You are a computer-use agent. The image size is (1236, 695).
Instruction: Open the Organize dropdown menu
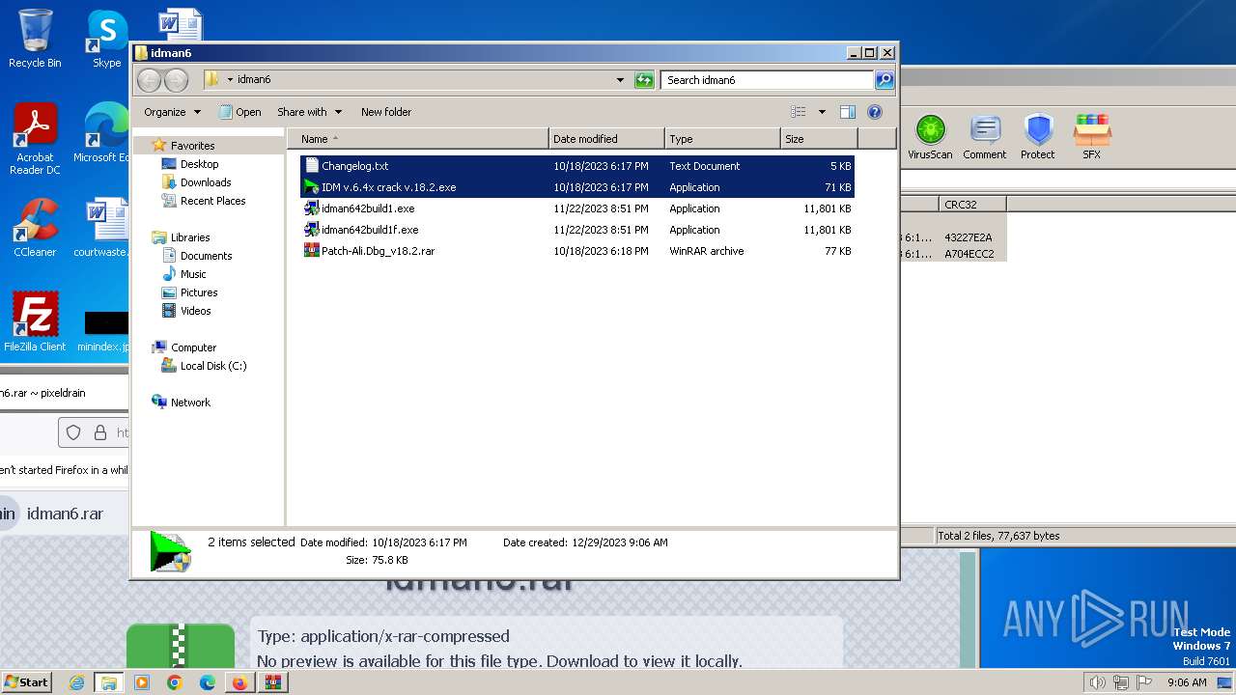(x=172, y=112)
